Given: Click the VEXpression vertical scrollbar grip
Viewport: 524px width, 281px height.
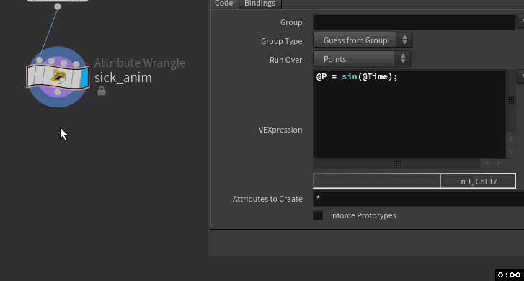Looking at the screenshot, I should coord(511,101).
